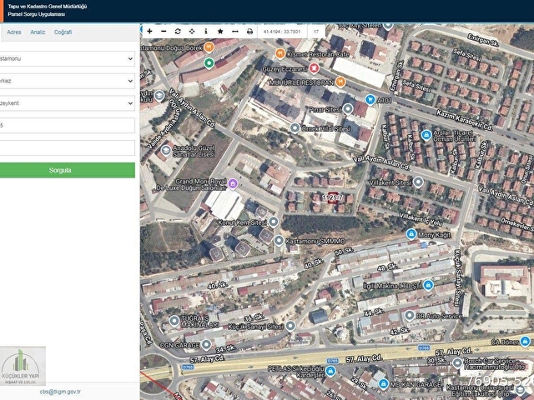Click the Villakent Sitesi location pin
534x400 pixels.
(x=418, y=182)
